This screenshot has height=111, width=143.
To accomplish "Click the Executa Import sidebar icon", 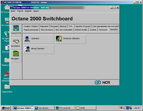I will (x=16, y=42).
